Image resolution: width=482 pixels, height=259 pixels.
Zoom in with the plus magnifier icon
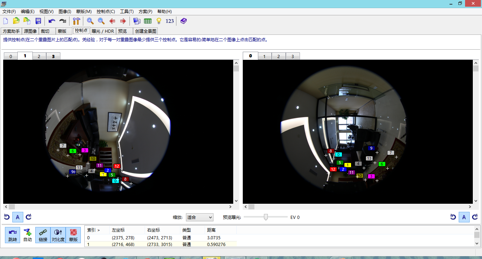(x=90, y=21)
